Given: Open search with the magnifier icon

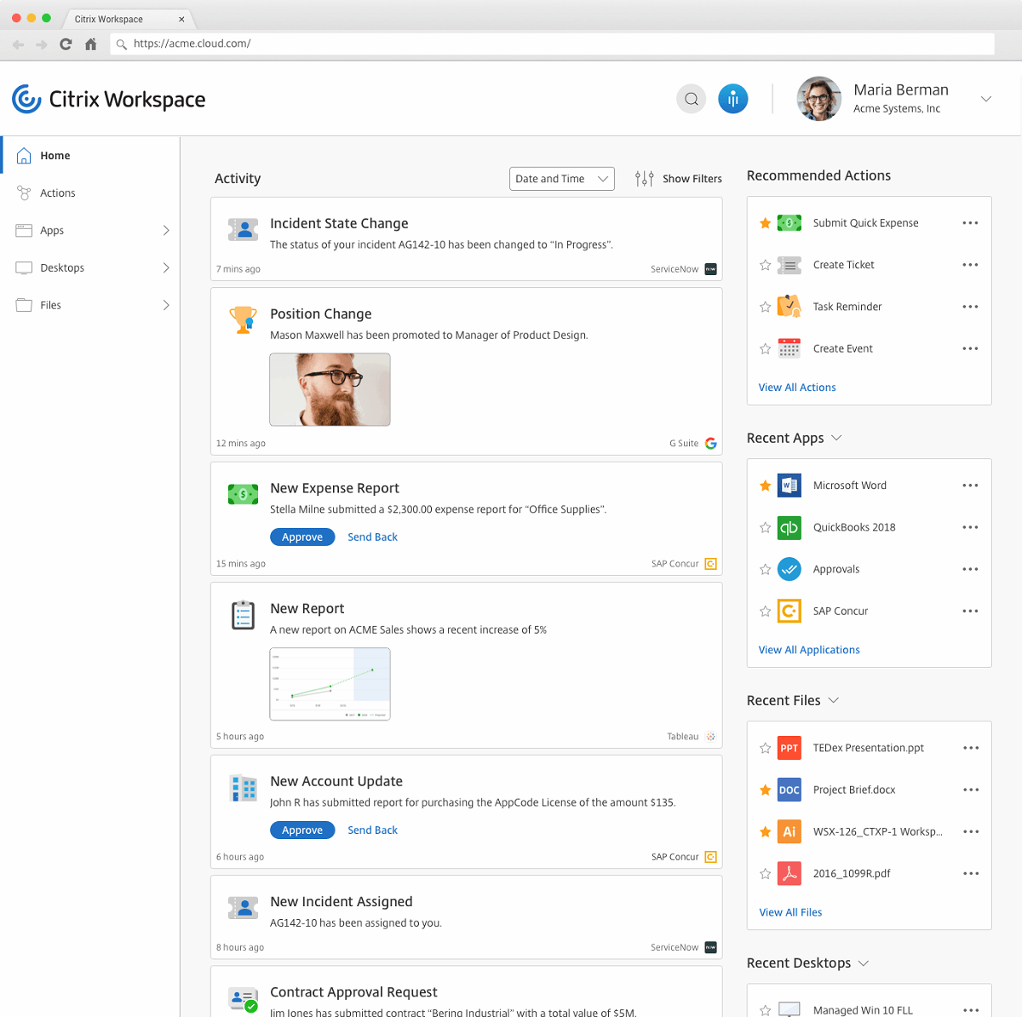Looking at the screenshot, I should pyautogui.click(x=691, y=98).
